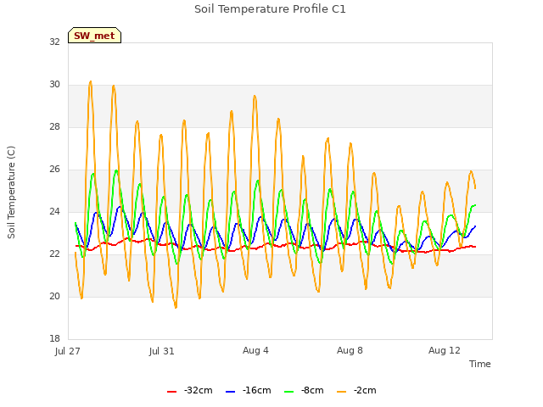543x407 pixels.
Task: Click the 24 y-axis tick label
Action: [54, 211]
